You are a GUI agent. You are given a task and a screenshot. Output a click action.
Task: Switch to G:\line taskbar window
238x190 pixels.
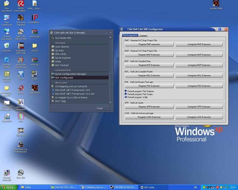click(34, 187)
